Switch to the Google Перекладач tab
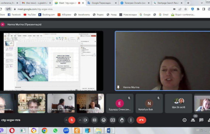Viewport: 210px width, 134px height. [x=101, y=3]
